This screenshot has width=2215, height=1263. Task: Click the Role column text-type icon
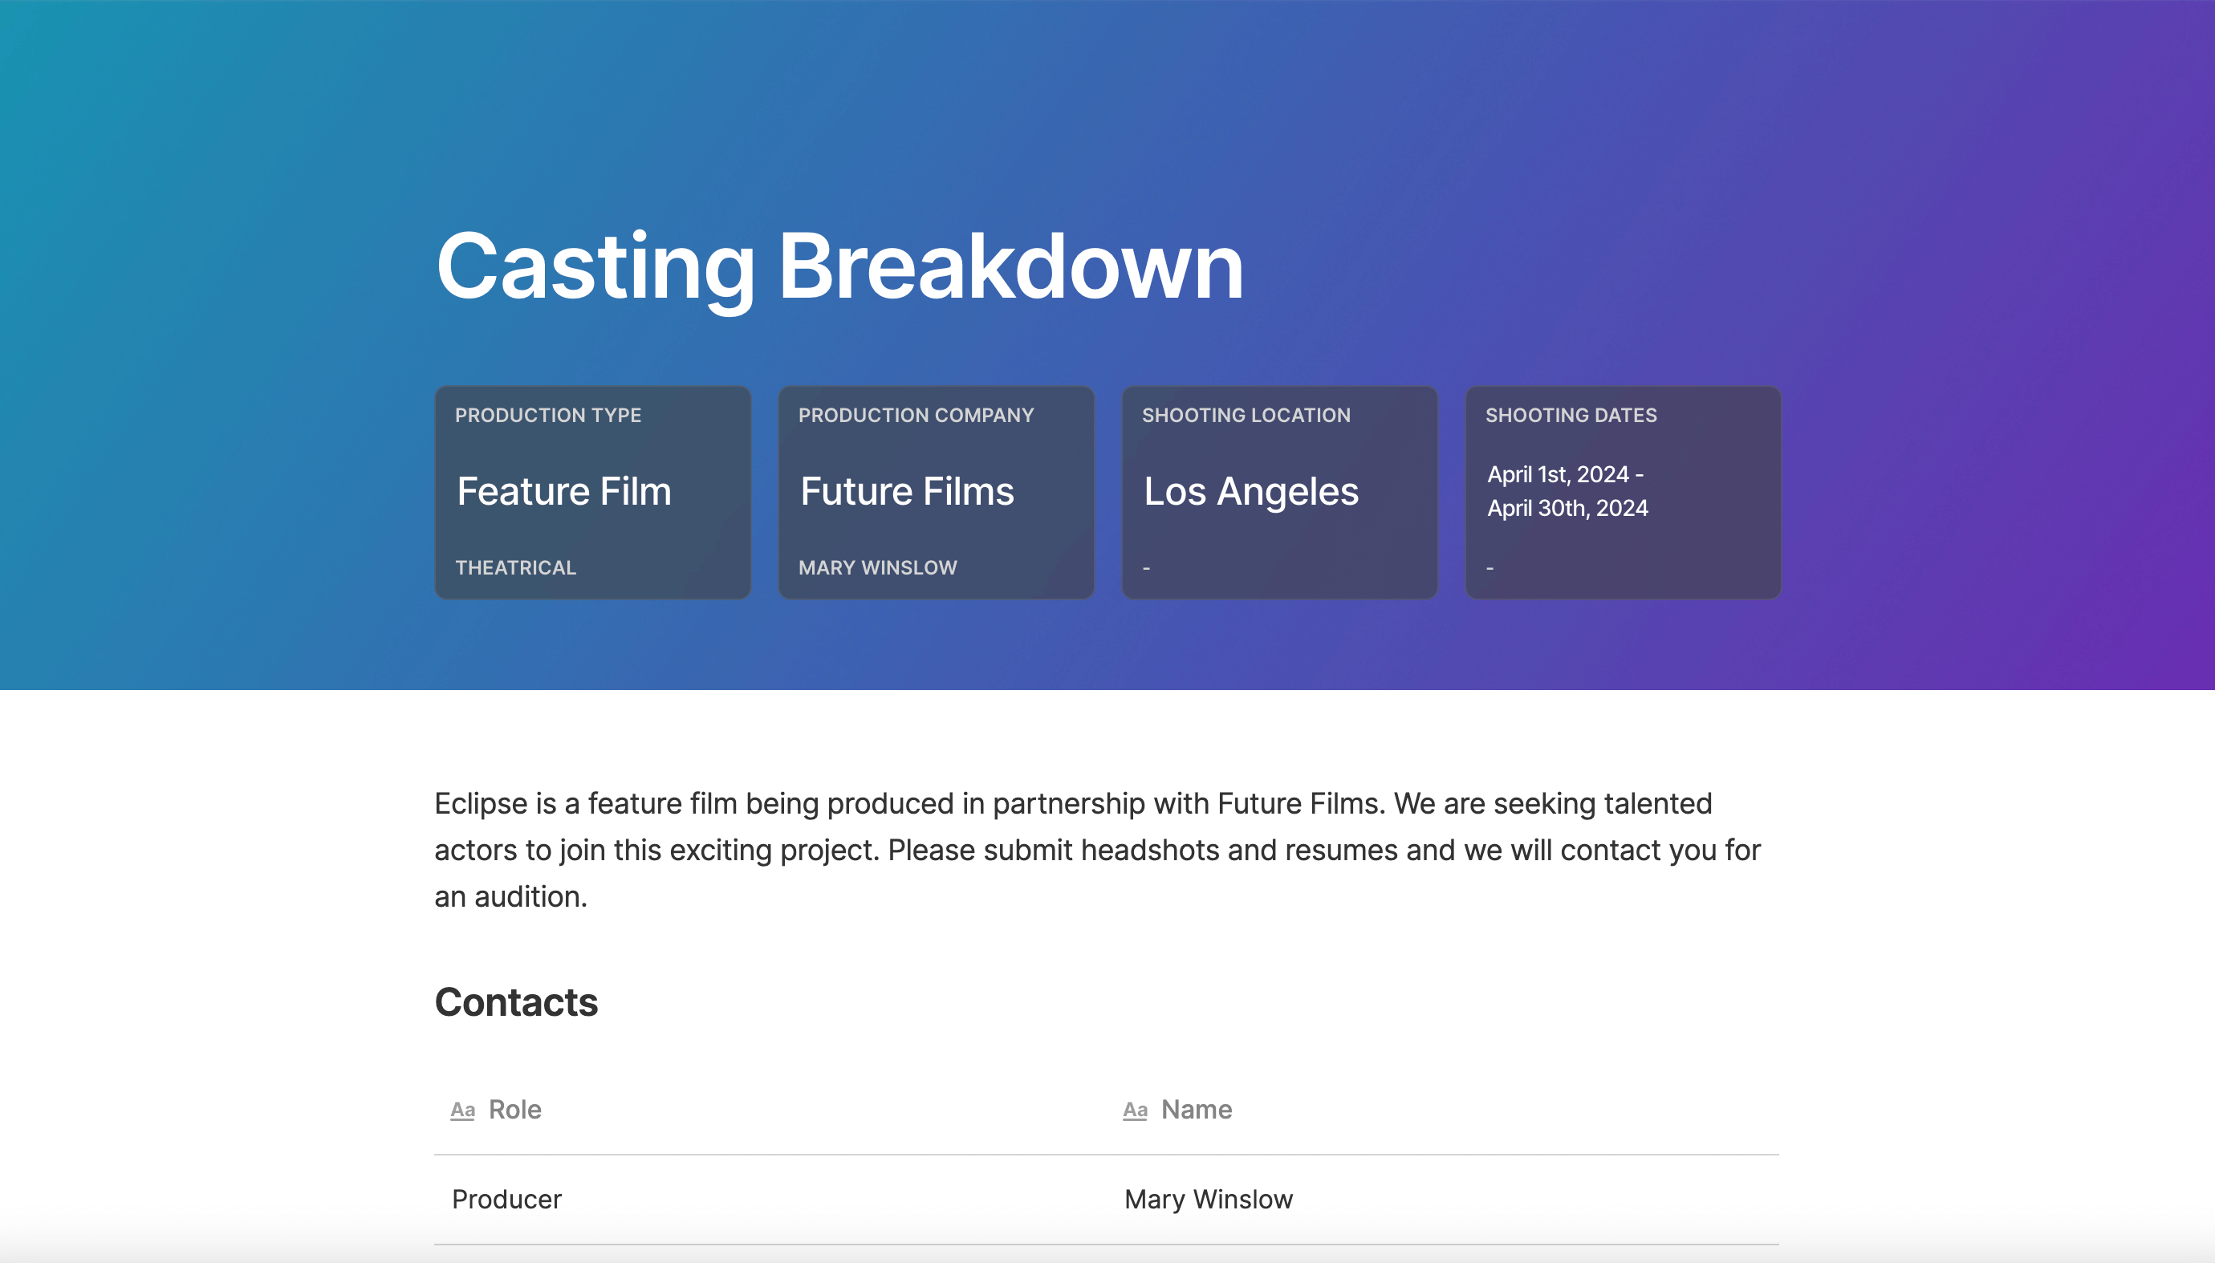click(x=462, y=1111)
